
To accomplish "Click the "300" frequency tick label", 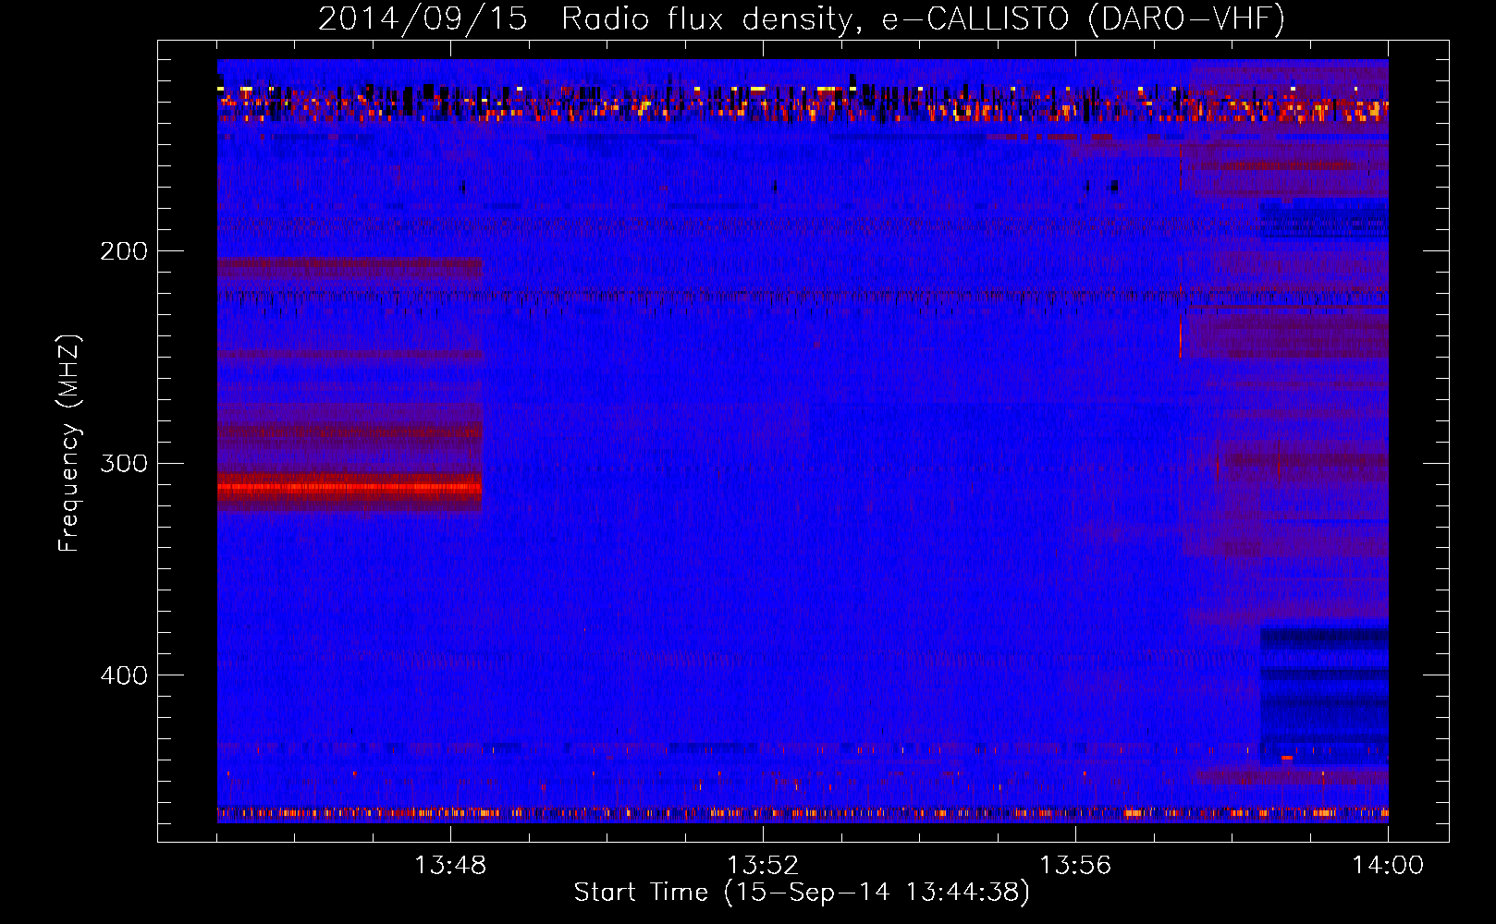I will point(124,463).
